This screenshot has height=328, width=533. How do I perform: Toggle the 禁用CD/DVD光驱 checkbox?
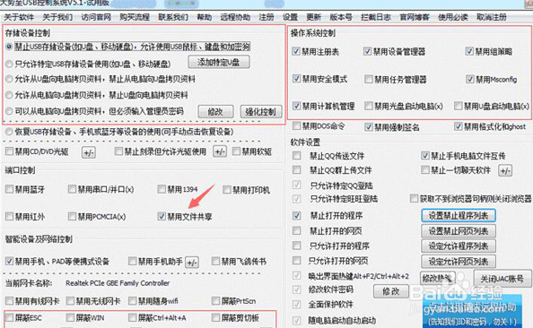[10, 151]
